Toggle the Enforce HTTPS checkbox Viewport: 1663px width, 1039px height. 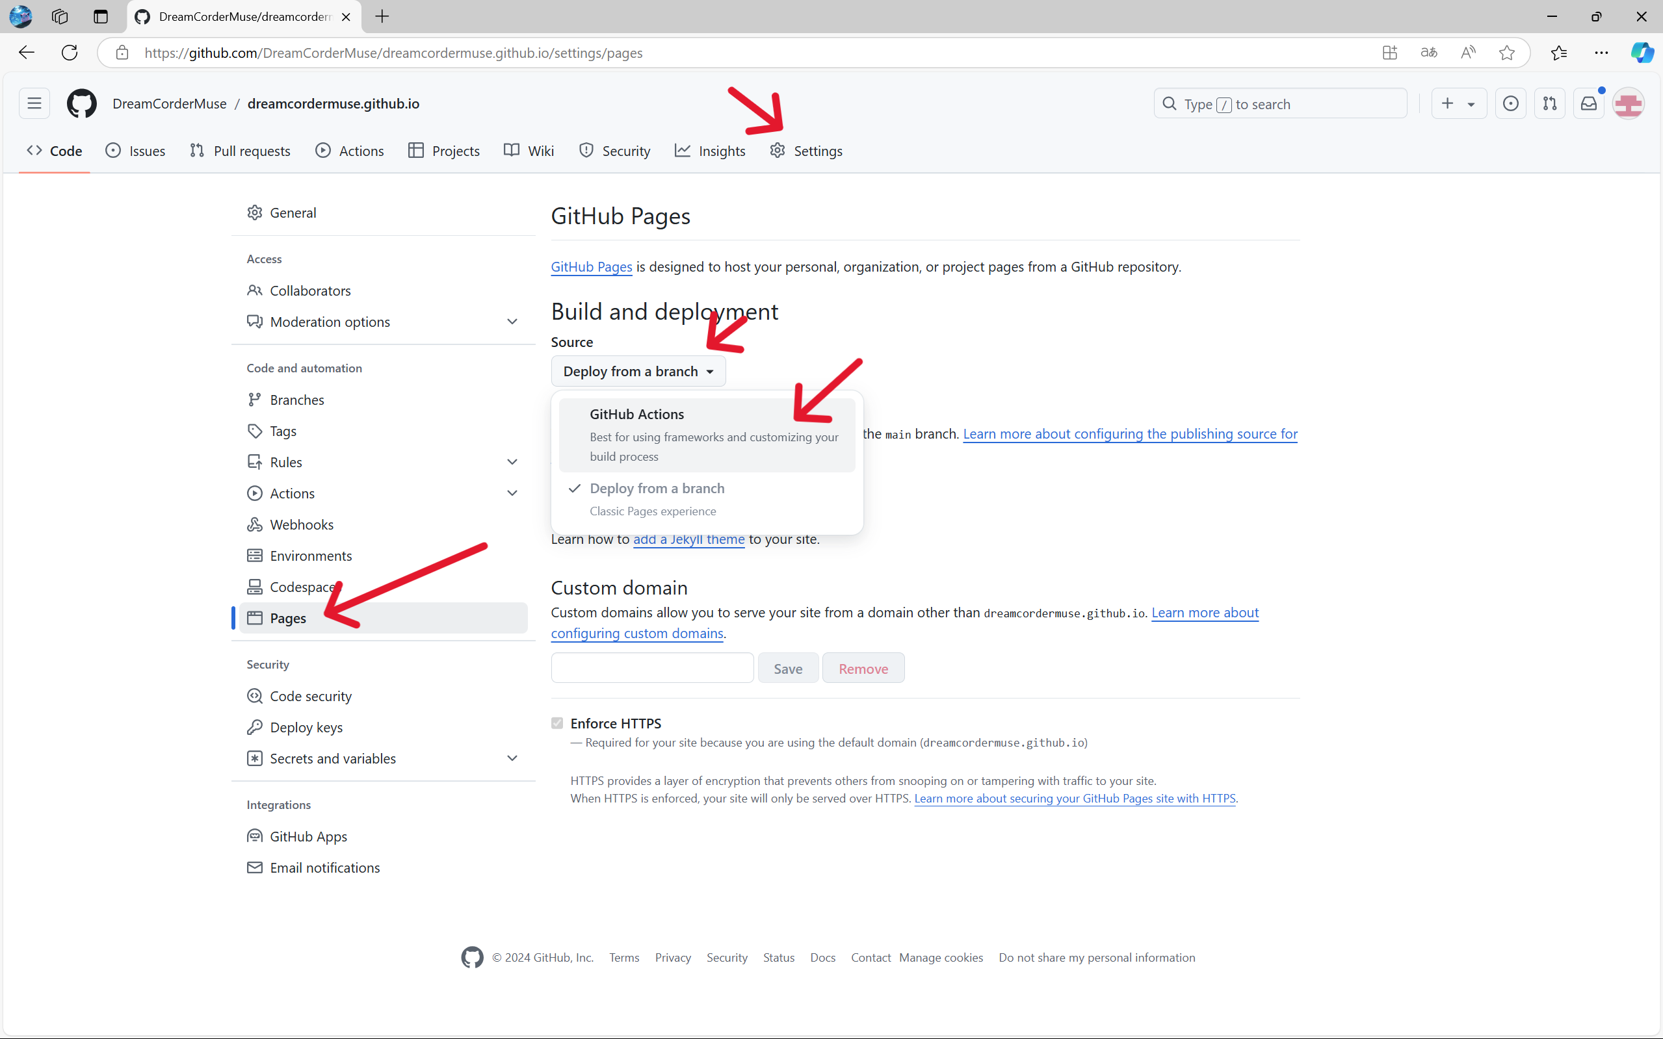557,723
